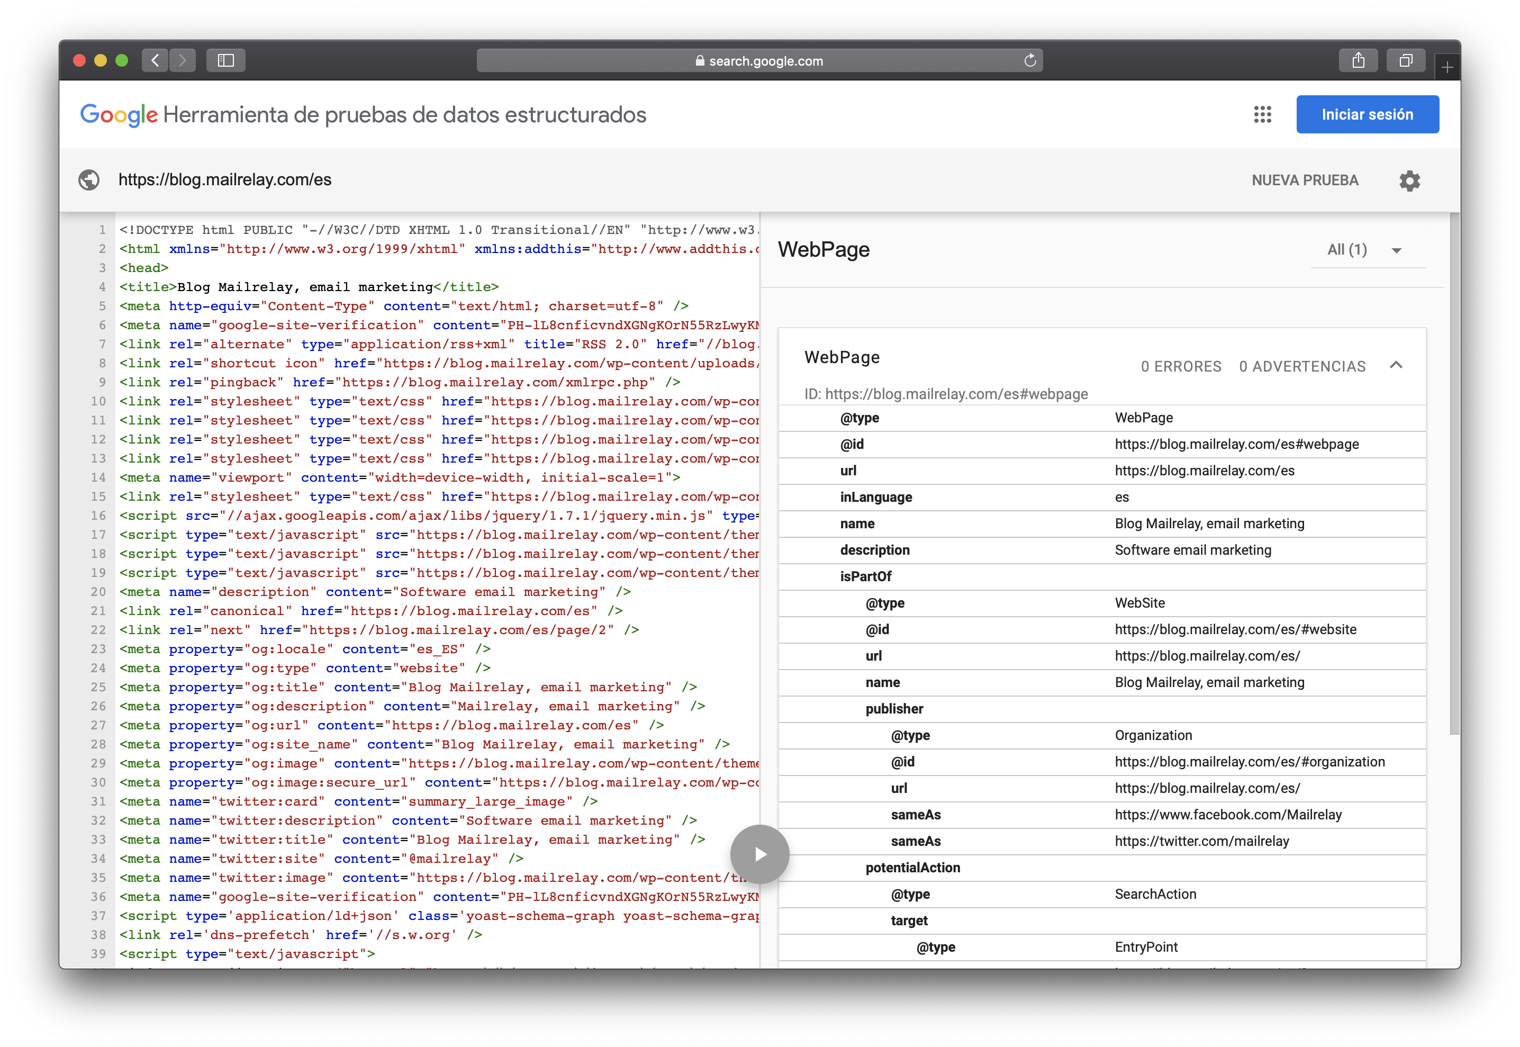Click the results panel vertical scrollbar

click(x=1454, y=472)
